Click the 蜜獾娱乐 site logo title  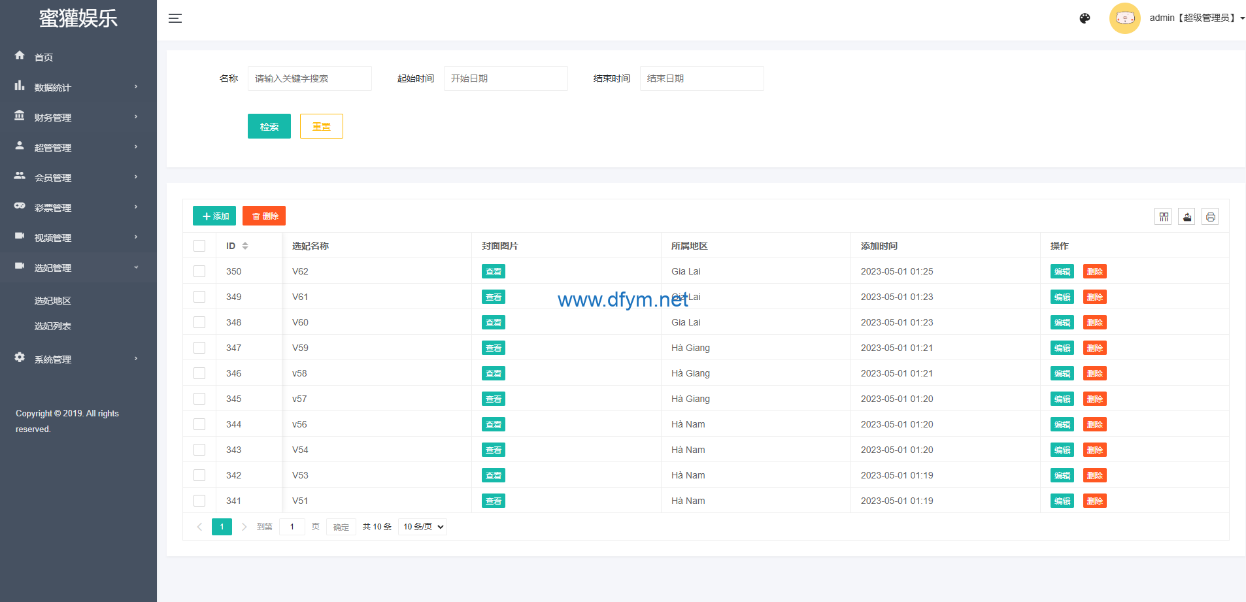coord(78,18)
